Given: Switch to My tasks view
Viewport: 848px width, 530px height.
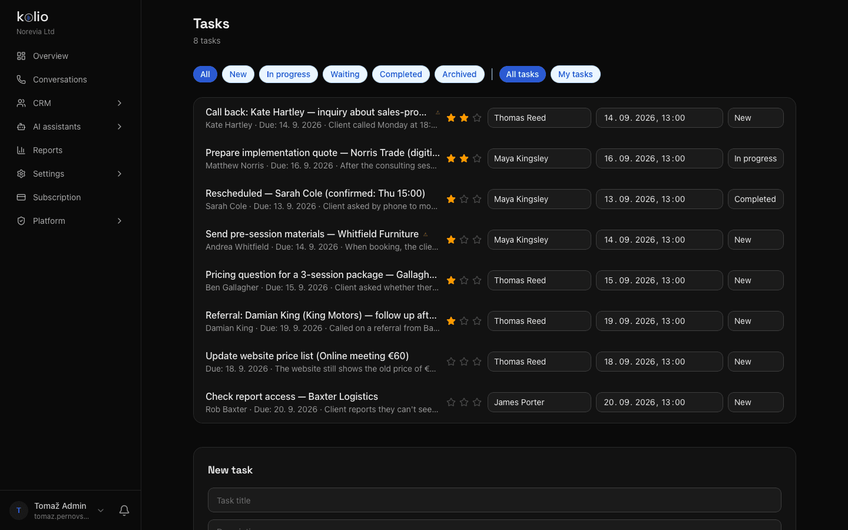Looking at the screenshot, I should tap(575, 74).
